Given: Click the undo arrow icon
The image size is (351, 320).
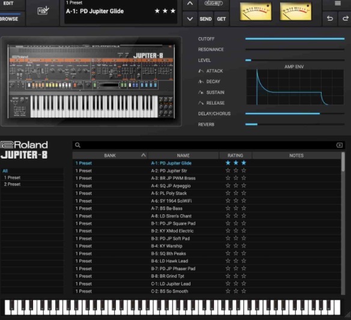Looking at the screenshot, I should (x=330, y=19).
